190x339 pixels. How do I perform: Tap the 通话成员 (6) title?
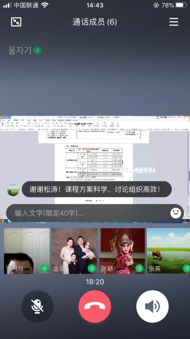coord(95,22)
